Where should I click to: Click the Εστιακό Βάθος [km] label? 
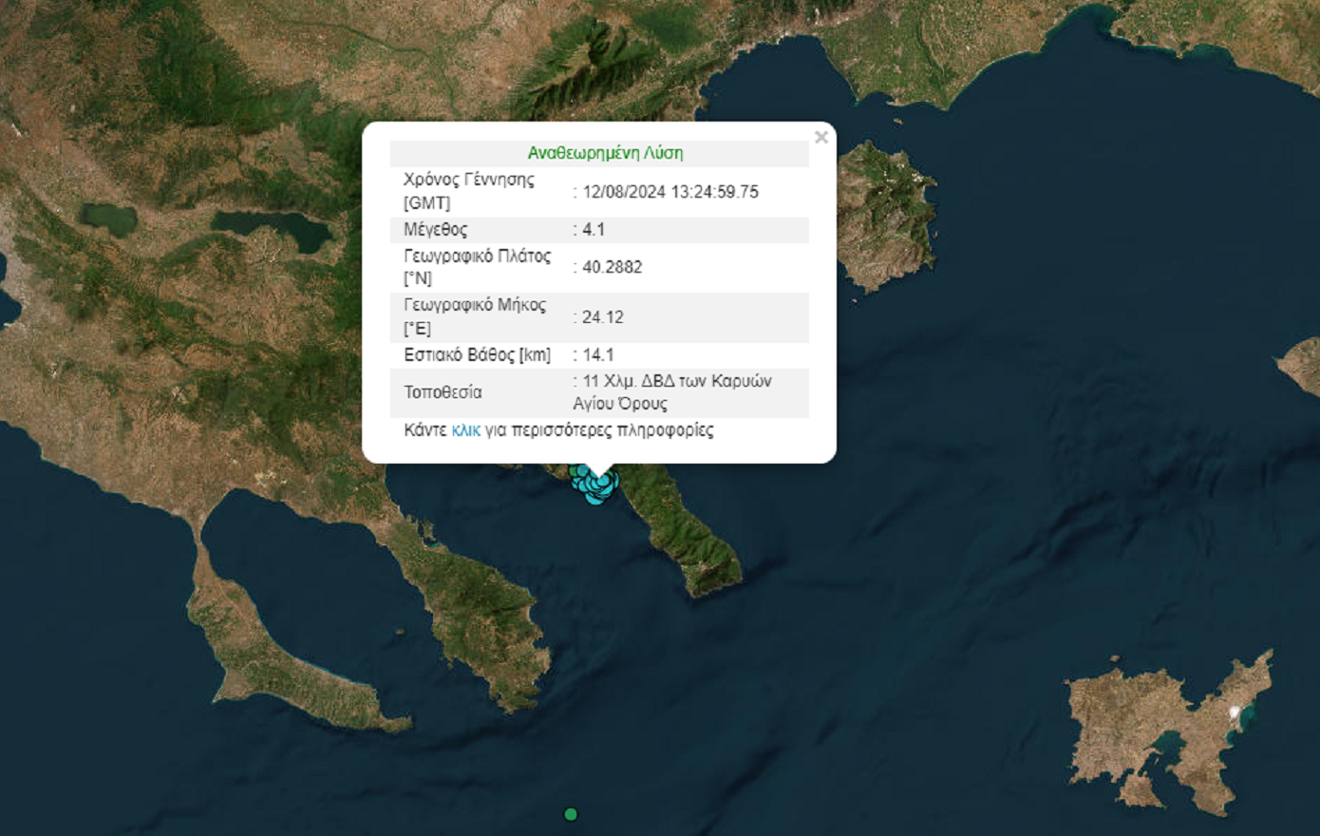[477, 355]
